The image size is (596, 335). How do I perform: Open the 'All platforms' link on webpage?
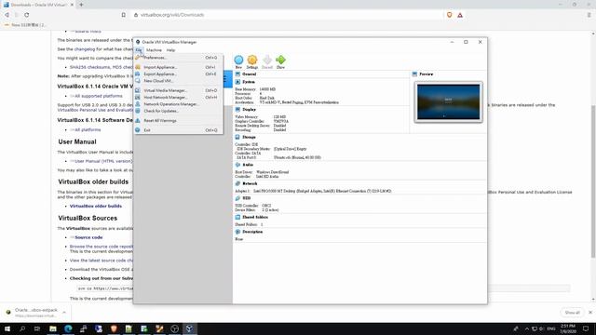88,130
